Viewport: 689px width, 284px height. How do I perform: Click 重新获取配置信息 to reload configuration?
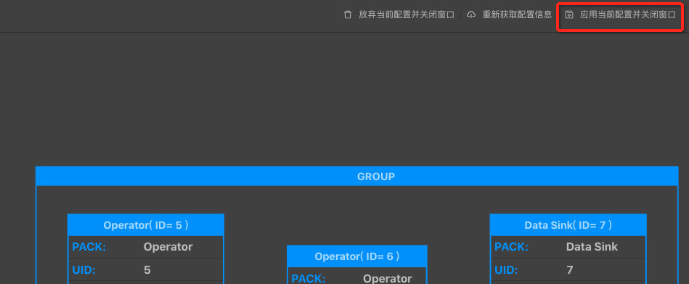(x=517, y=15)
